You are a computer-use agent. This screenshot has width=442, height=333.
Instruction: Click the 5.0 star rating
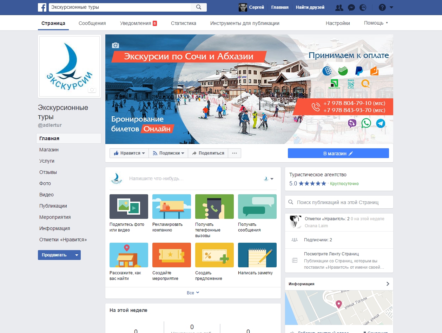pos(308,183)
